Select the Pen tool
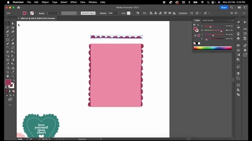The width and height of the screenshot is (252, 141). tap(7, 31)
